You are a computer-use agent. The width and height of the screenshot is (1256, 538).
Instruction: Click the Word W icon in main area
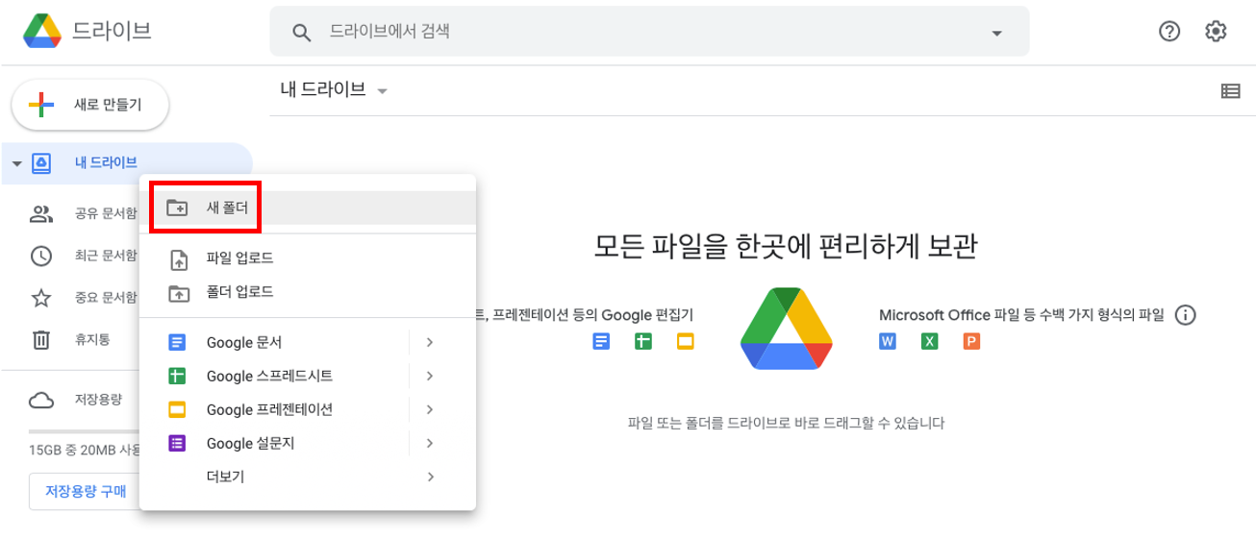[888, 341]
